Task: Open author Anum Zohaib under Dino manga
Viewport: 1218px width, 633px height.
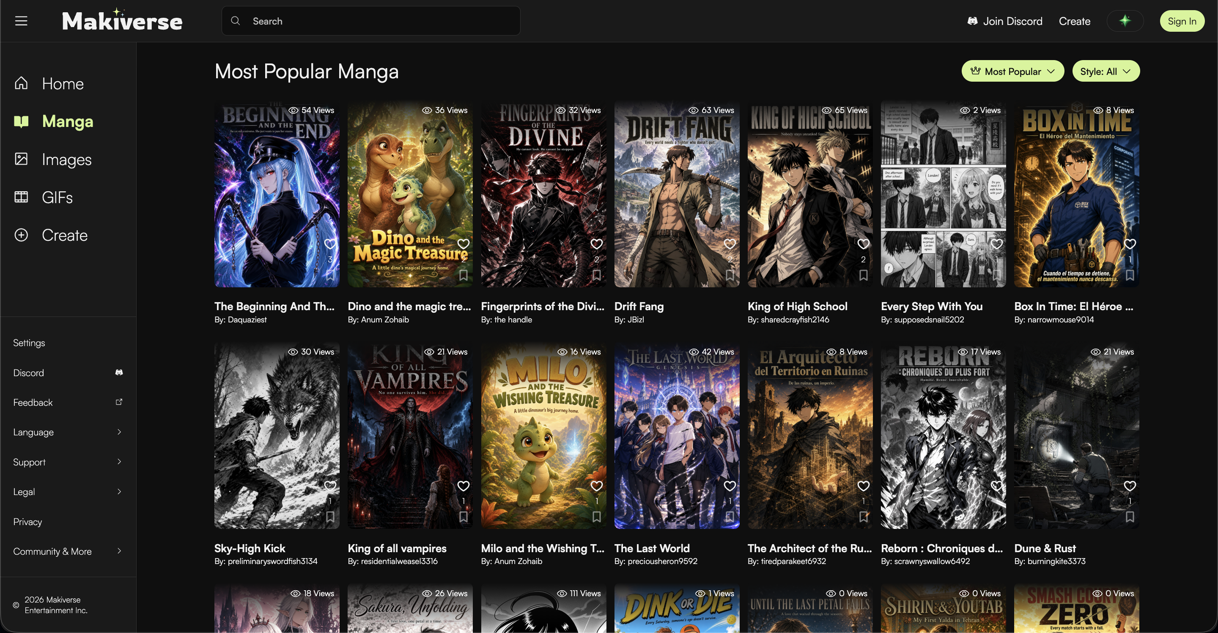Action: (385, 319)
